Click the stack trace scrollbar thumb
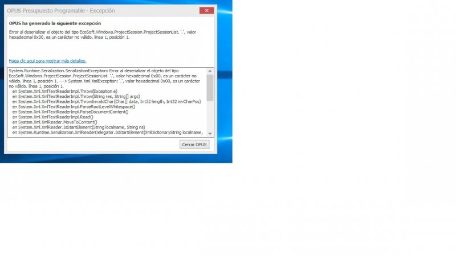 click(x=210, y=88)
